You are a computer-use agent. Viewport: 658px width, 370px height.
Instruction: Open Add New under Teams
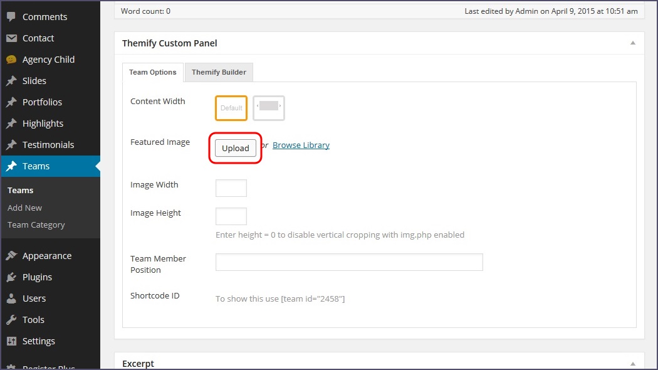click(25, 208)
